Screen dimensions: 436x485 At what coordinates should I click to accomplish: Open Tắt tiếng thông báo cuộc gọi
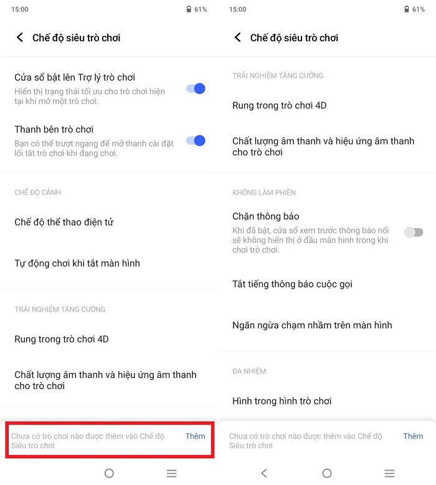327,284
